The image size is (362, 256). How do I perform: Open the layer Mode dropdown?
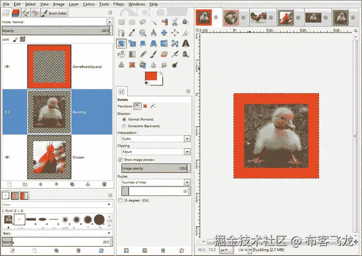click(x=110, y=22)
